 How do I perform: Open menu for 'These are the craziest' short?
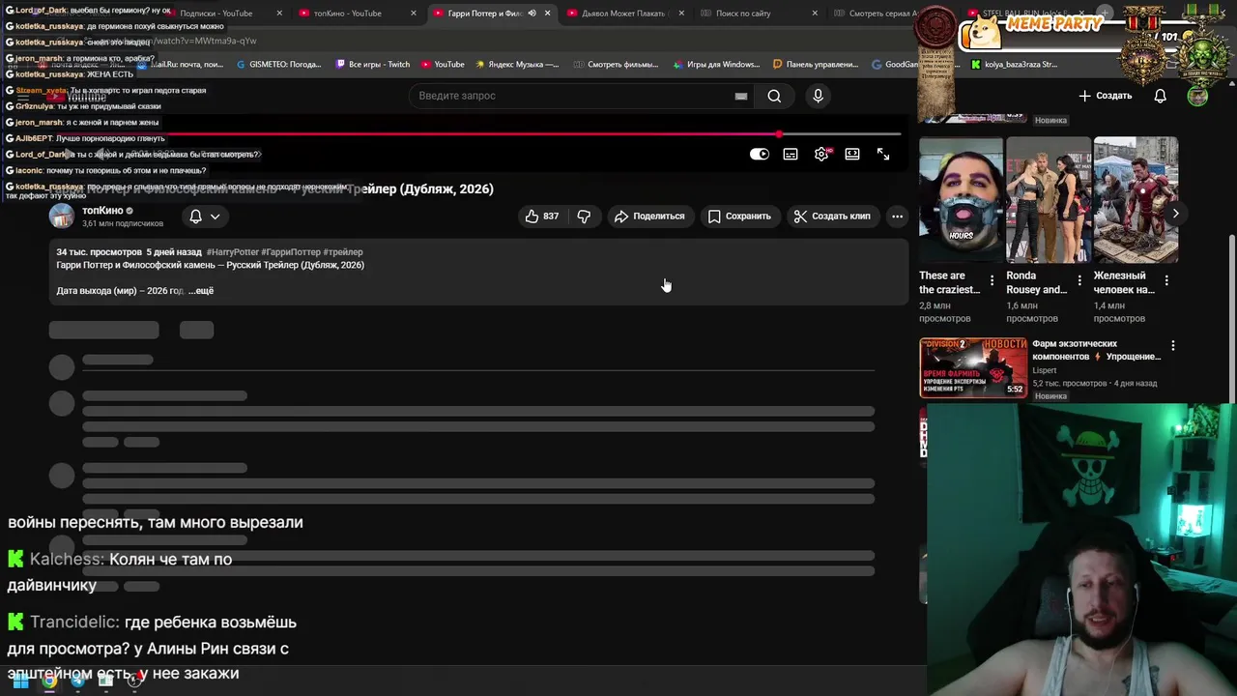[992, 280]
